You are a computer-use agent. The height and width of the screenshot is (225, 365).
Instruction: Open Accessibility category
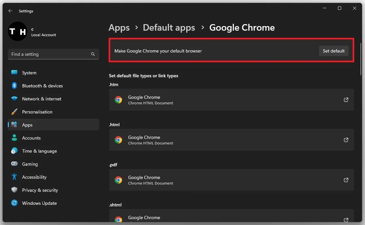(x=53, y=177)
